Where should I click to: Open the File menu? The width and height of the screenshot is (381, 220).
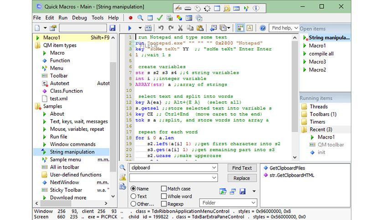[37, 18]
